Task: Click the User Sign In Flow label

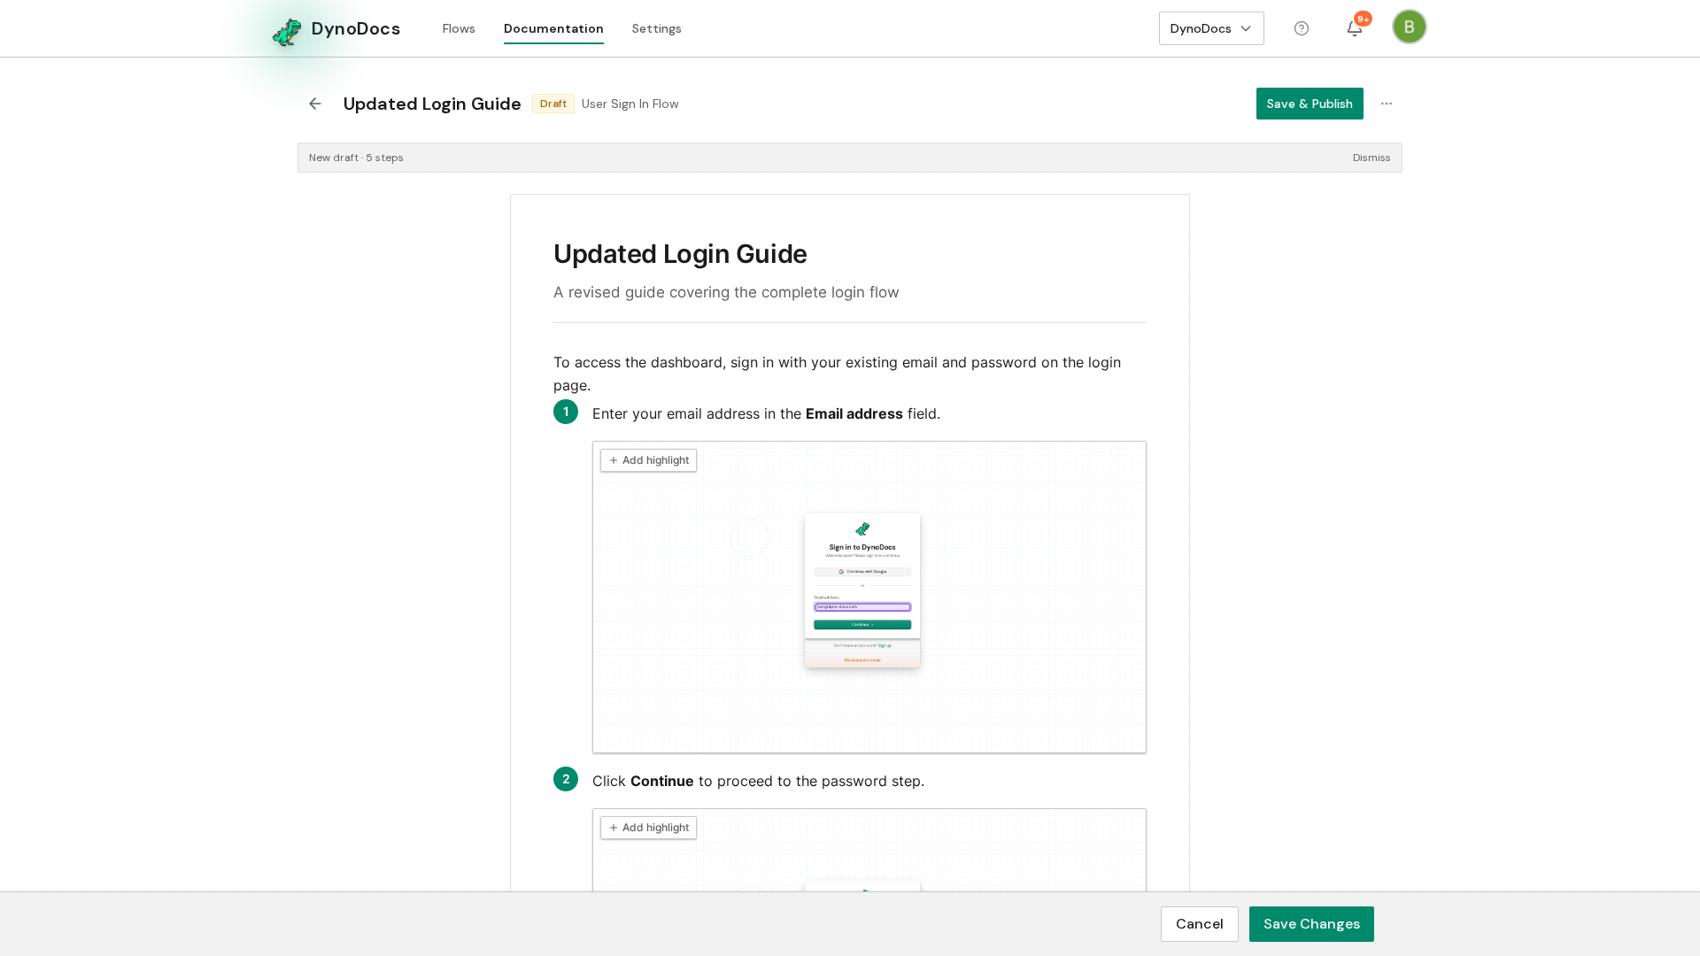Action: [x=630, y=104]
